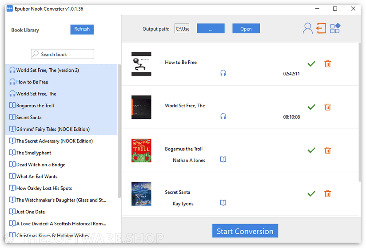Viewport: 366px width, 248px height.
Task: Click the orange logout/exit icon
Action: click(x=321, y=28)
